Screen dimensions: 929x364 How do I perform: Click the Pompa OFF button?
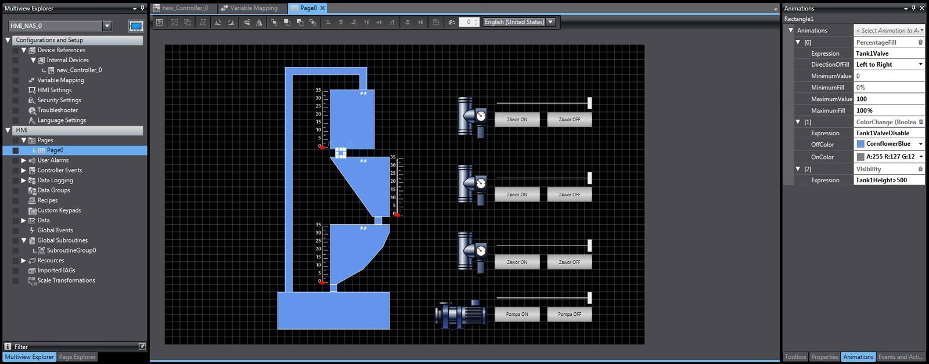coord(569,314)
